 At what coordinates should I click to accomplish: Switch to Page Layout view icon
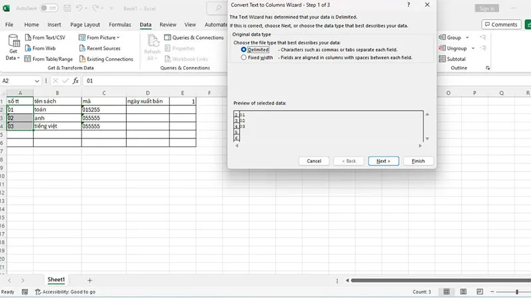(x=463, y=291)
